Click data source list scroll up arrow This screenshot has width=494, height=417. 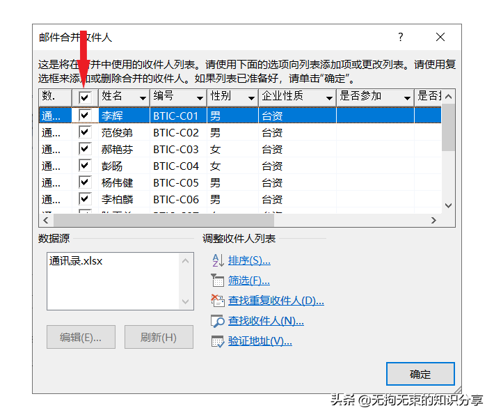click(x=185, y=261)
